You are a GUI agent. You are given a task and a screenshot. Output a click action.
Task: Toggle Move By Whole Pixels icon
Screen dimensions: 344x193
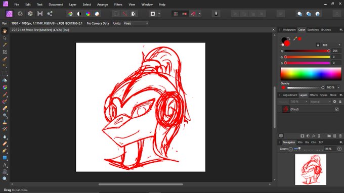pyautogui.click(x=185, y=14)
